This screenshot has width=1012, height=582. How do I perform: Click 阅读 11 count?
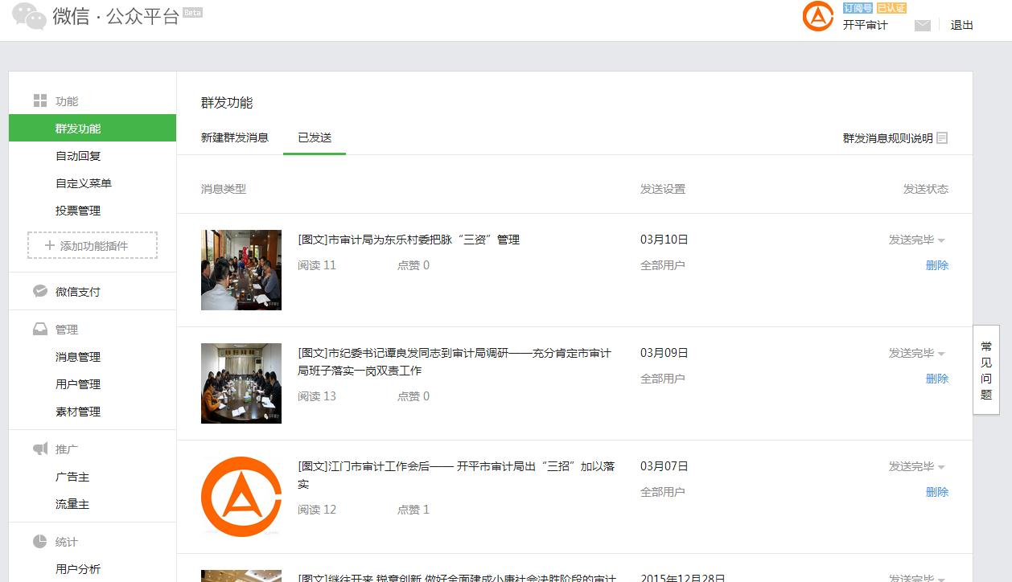[x=317, y=265]
